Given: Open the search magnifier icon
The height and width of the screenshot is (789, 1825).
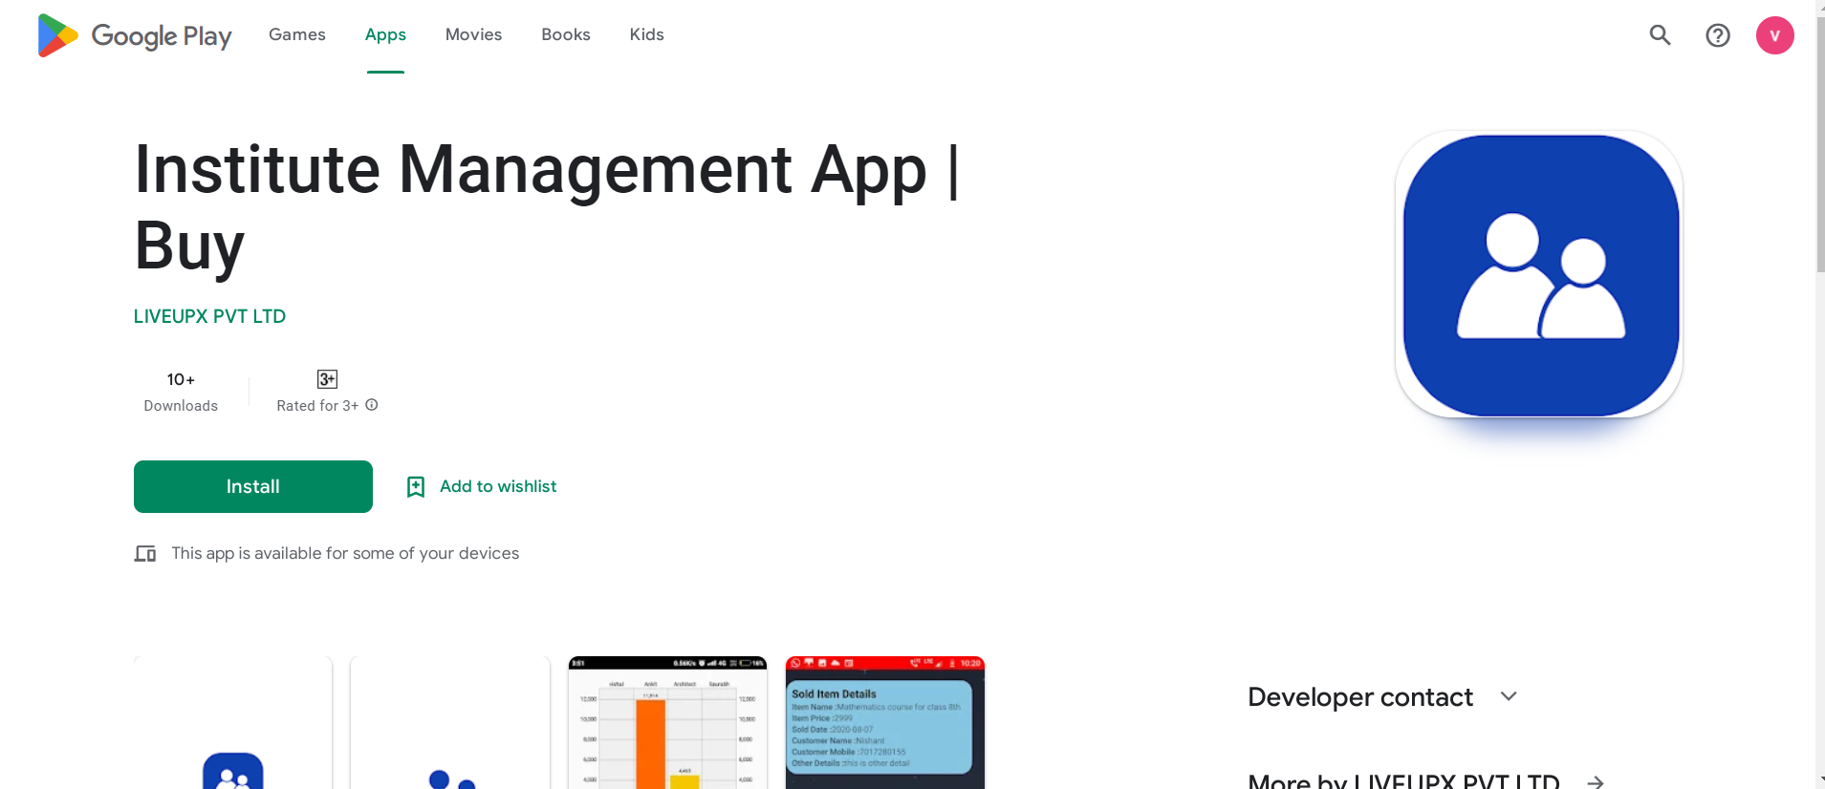Looking at the screenshot, I should [x=1660, y=35].
